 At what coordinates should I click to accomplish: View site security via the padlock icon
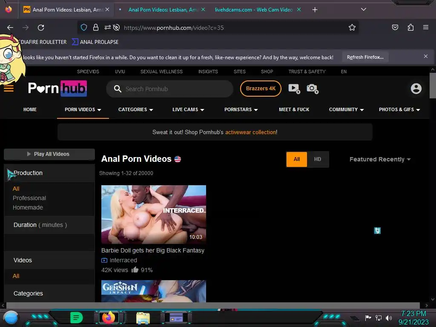coord(96,27)
